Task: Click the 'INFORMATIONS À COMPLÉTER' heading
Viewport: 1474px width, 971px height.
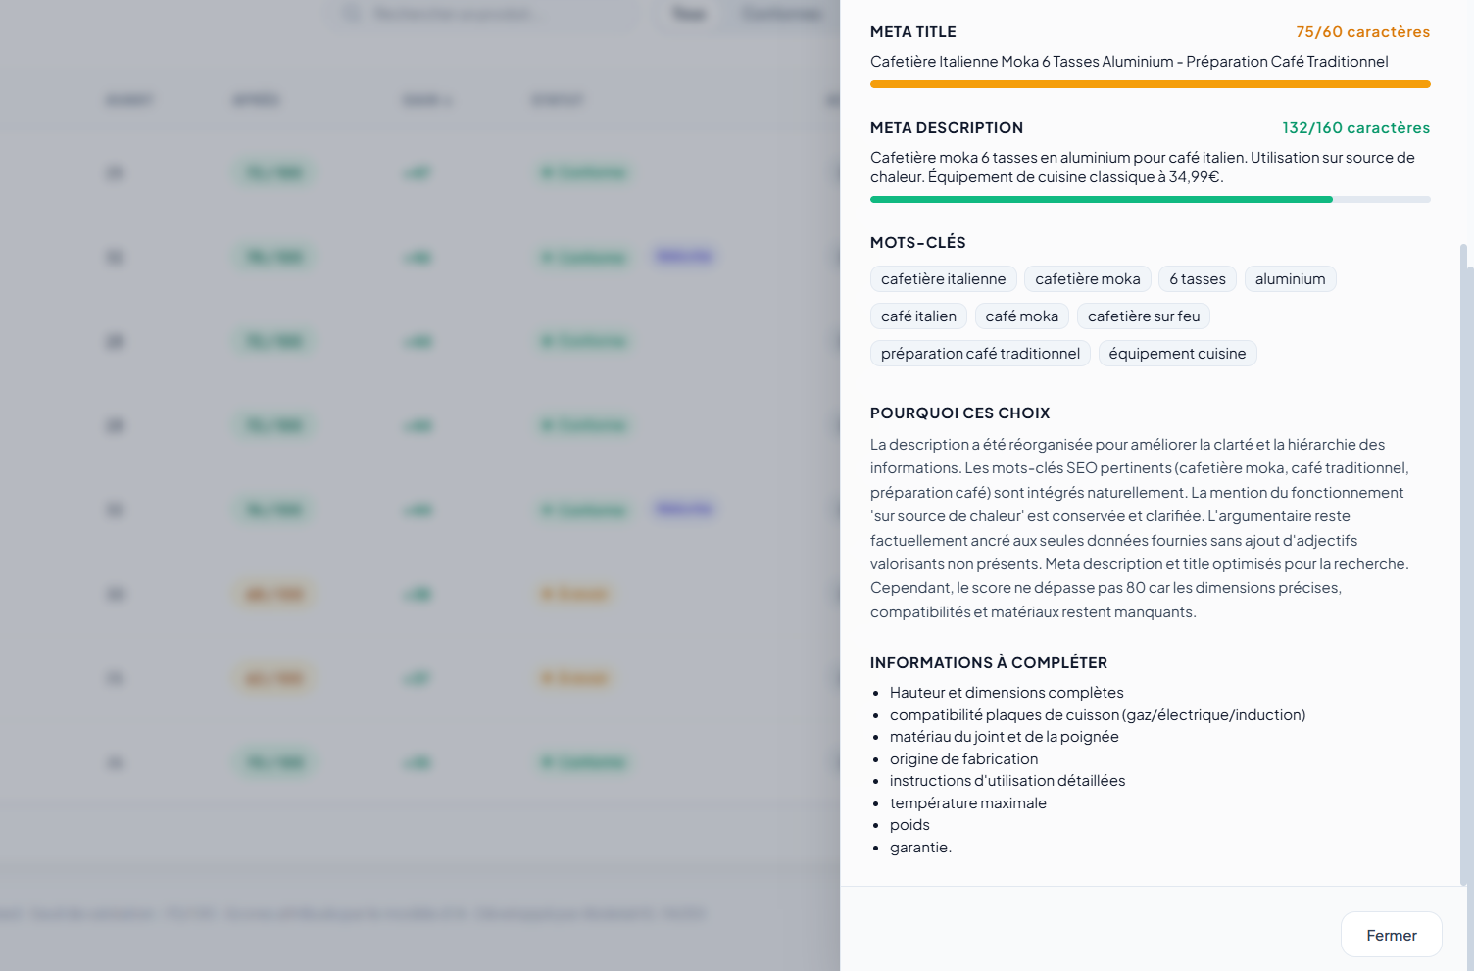Action: (x=989, y=663)
